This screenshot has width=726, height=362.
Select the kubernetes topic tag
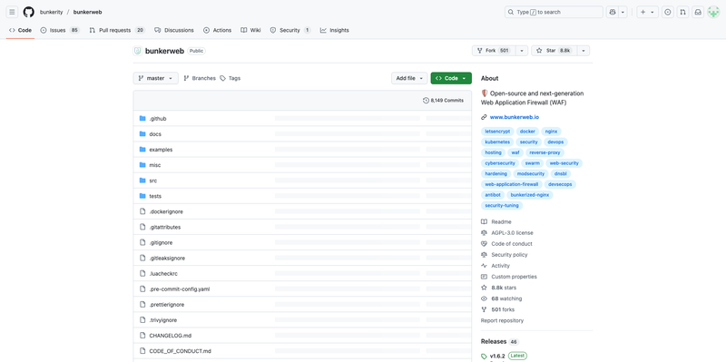[497, 142]
